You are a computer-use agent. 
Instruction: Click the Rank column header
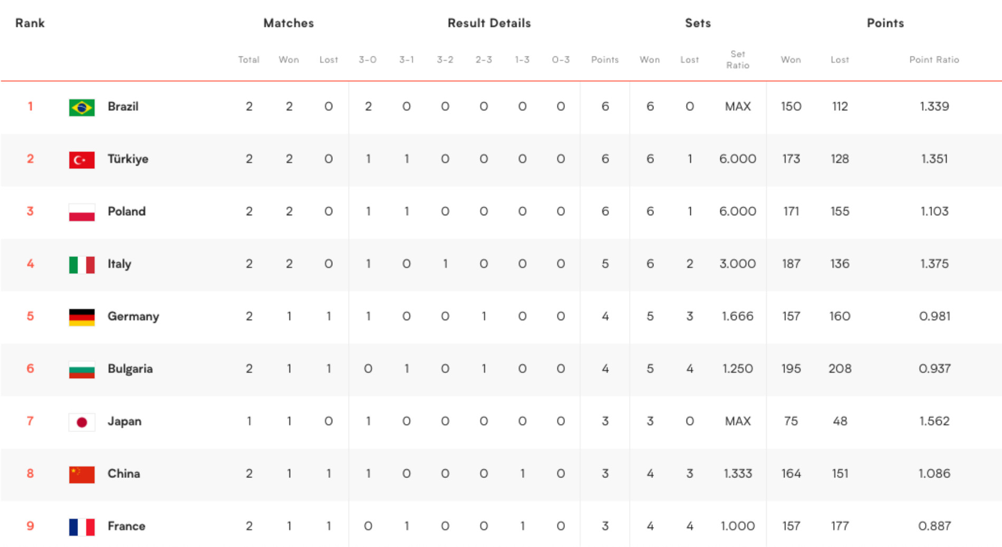click(30, 23)
